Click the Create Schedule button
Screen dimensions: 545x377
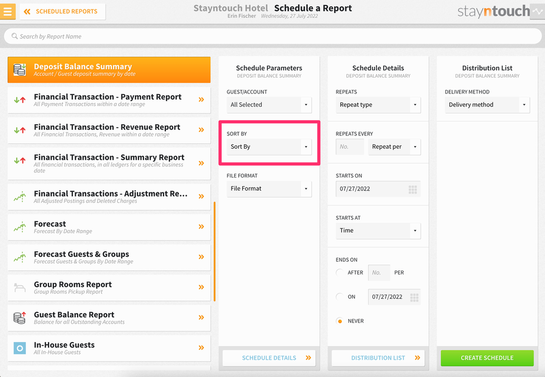[488, 358]
